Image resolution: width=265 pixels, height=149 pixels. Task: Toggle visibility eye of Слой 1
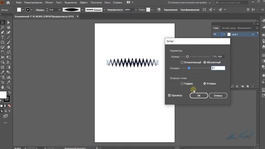click(215, 34)
